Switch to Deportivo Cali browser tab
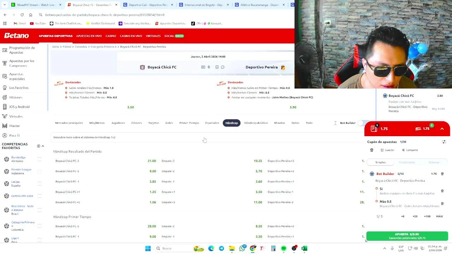 pos(148,5)
